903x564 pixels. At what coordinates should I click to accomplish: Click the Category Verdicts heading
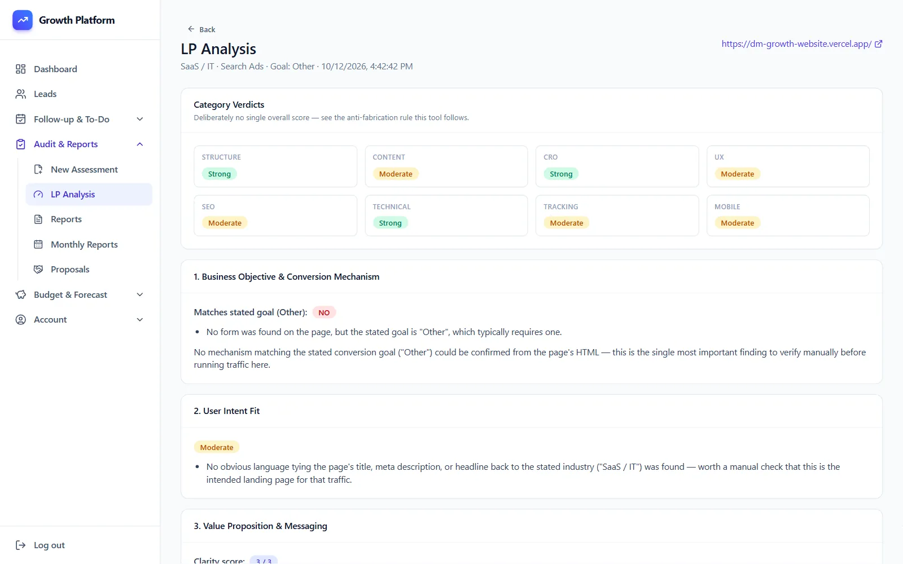[x=229, y=105]
